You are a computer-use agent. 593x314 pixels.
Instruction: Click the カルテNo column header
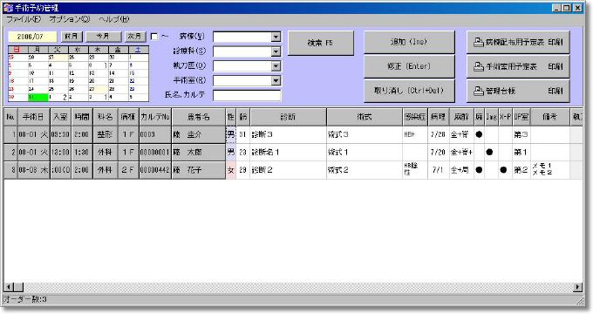[x=155, y=117]
